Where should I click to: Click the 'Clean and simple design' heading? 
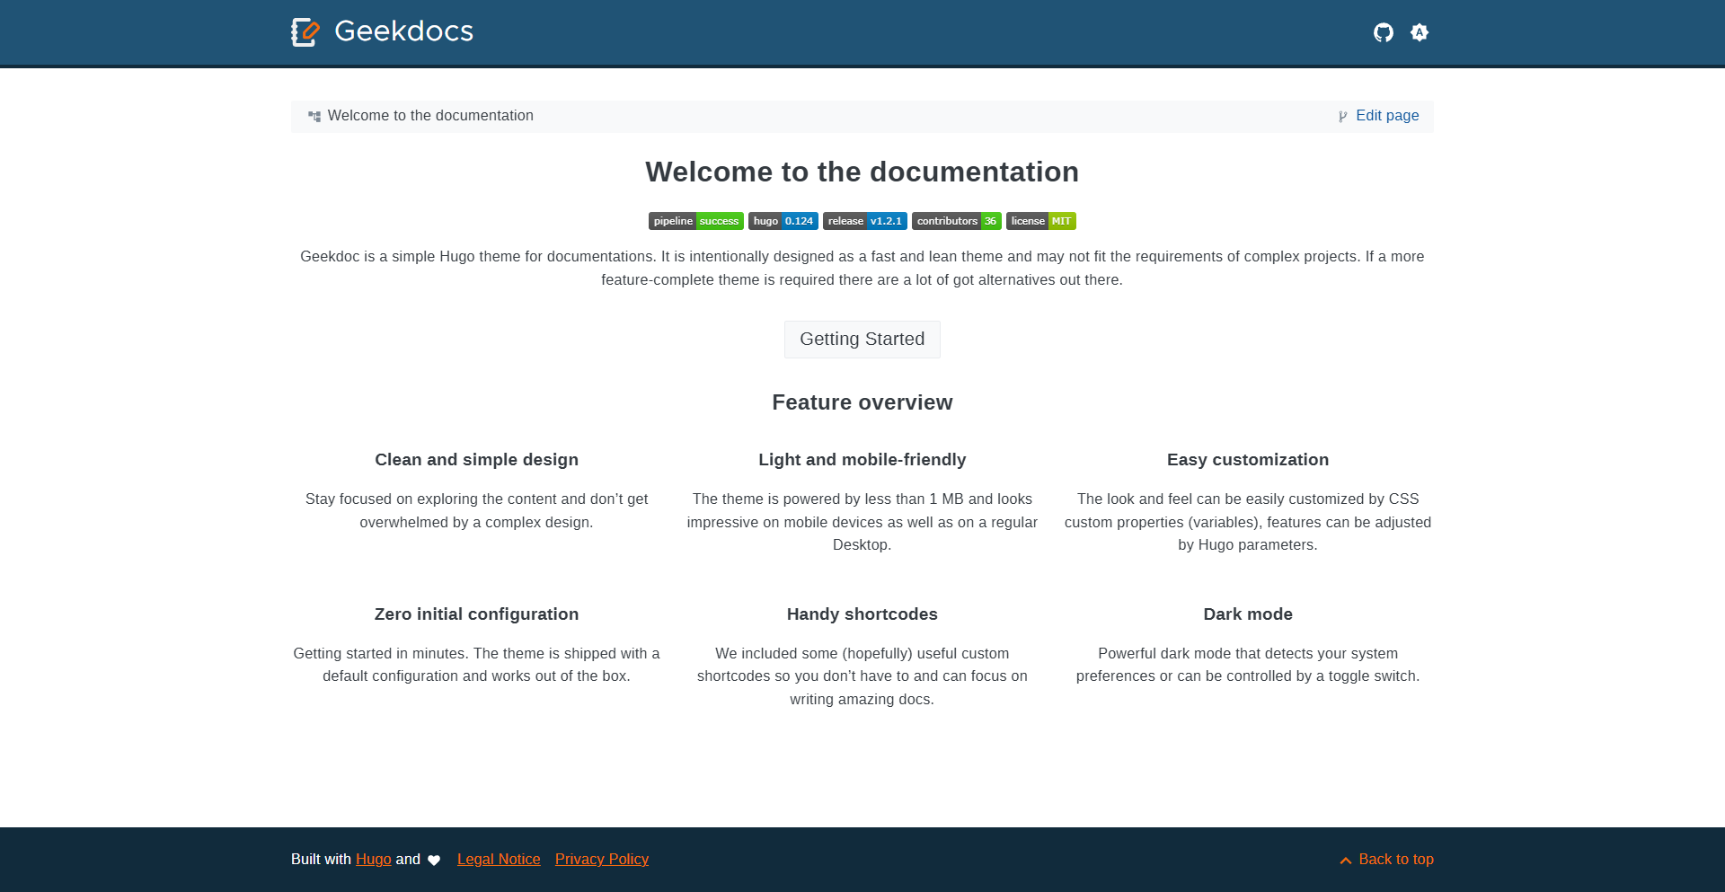(x=477, y=460)
